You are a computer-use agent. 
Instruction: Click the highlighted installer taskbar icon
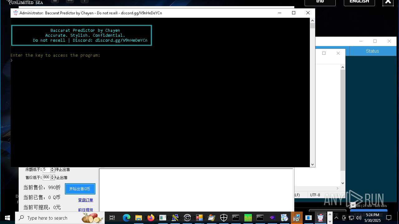click(297, 218)
